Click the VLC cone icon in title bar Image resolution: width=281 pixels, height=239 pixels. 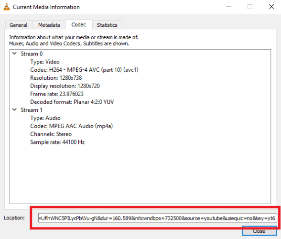point(7,7)
